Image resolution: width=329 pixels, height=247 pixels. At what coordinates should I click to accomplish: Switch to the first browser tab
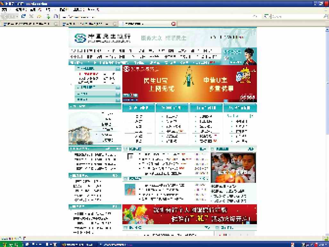pyautogui.click(x=29, y=24)
